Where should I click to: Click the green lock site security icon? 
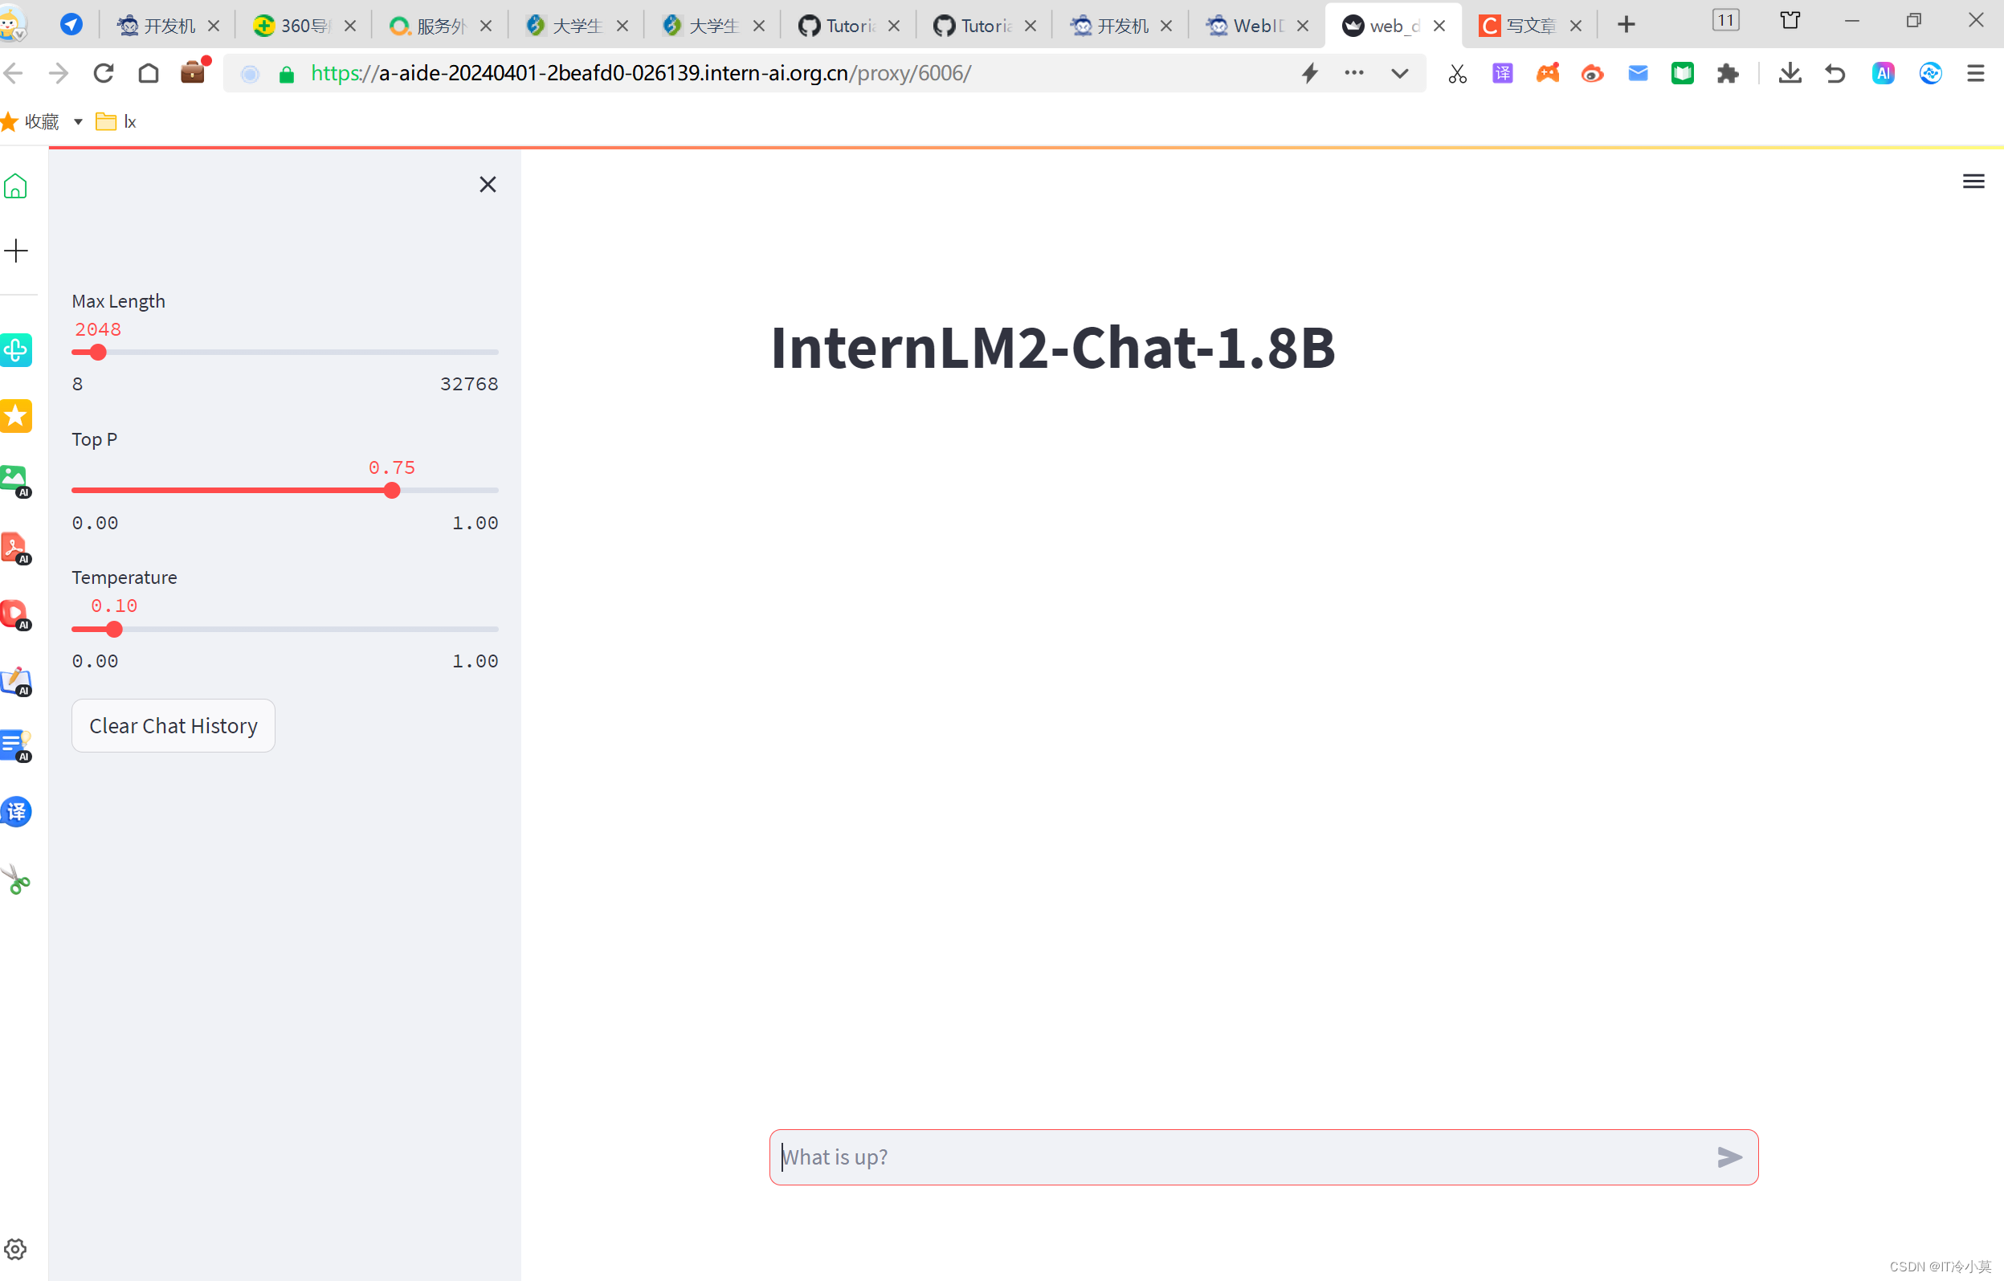pos(286,74)
